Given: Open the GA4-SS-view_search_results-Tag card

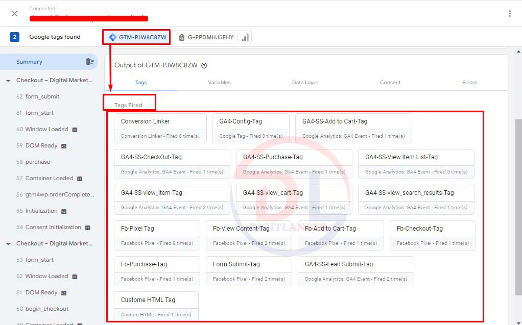Looking at the screenshot, I should (x=416, y=199).
